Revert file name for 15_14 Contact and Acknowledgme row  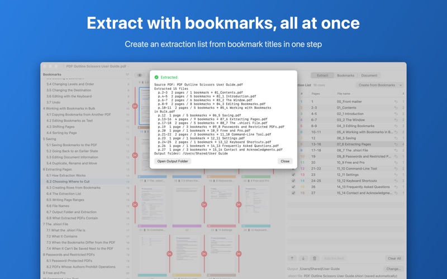396,193
